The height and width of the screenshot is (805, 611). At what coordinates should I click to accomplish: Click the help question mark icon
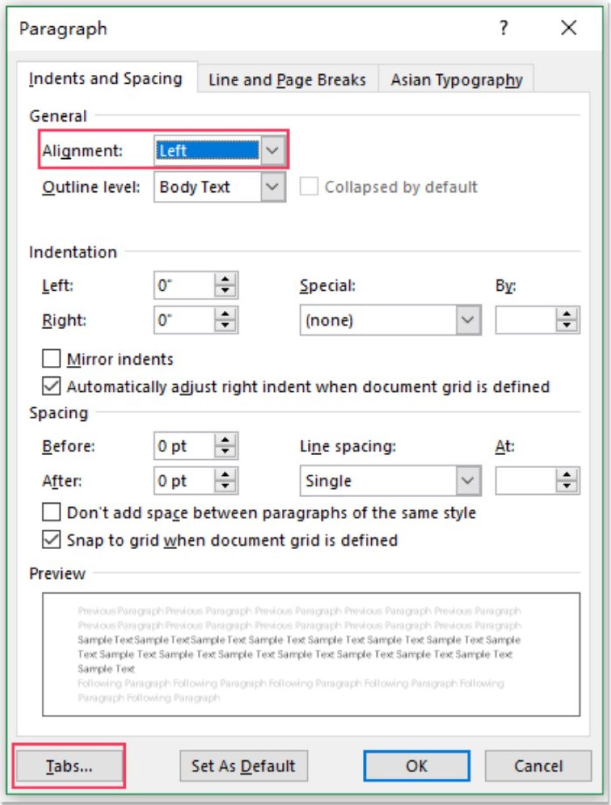[x=503, y=27]
